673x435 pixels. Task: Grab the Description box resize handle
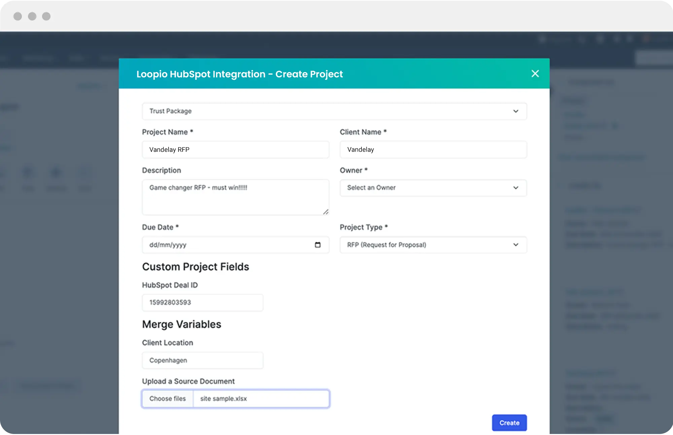[x=325, y=212]
